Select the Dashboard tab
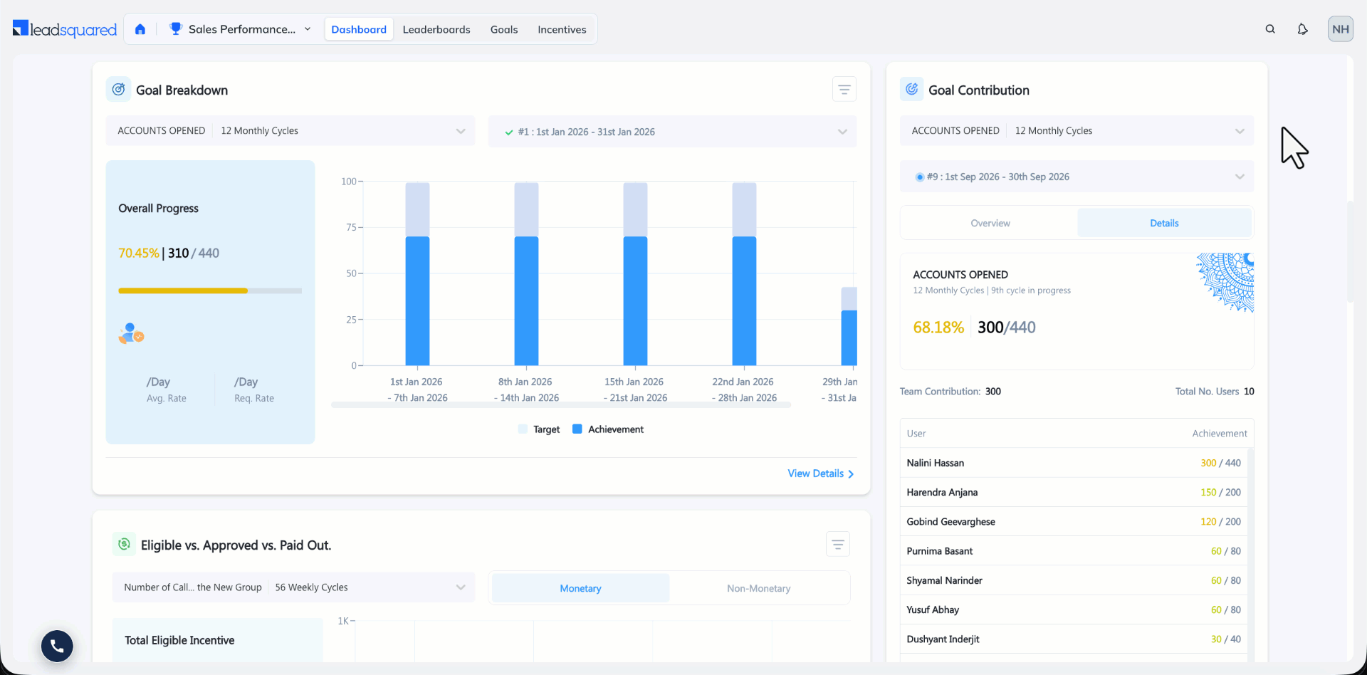This screenshot has width=1367, height=675. [x=359, y=29]
